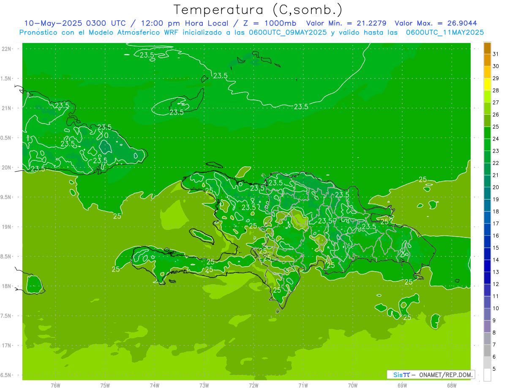Click the colour bar label '12'
Screen dimensions: 507x391
pos(496,284)
